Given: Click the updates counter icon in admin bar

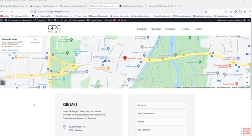Looking at the screenshot, I should pyautogui.click(x=50, y=20).
